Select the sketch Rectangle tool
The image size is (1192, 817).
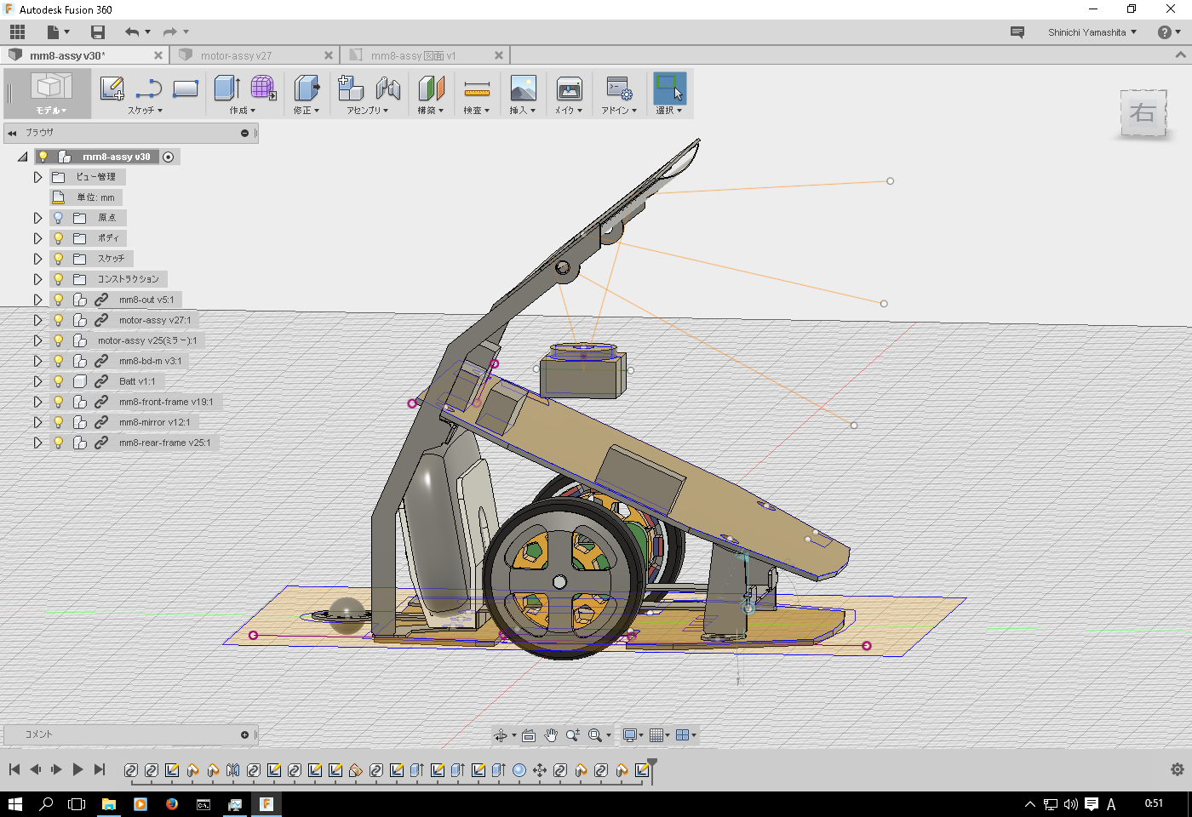[185, 88]
